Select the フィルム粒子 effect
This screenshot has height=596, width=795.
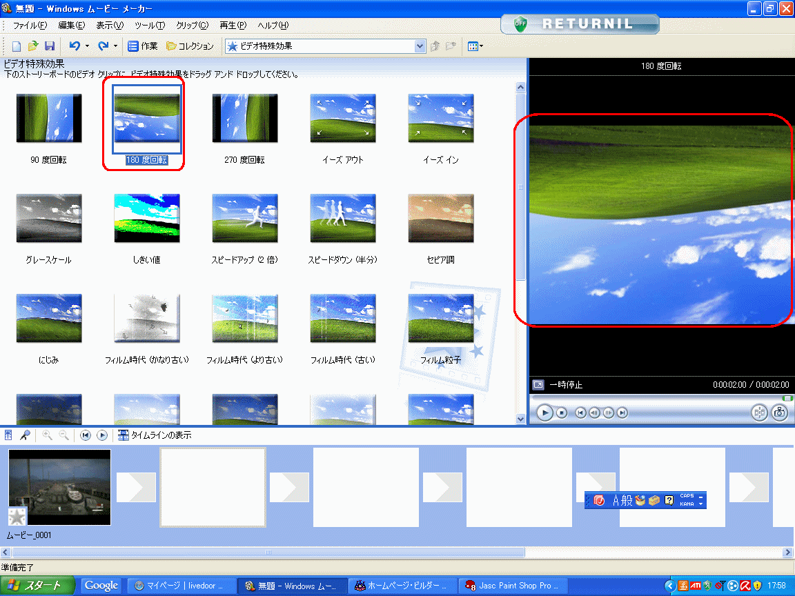pos(440,318)
